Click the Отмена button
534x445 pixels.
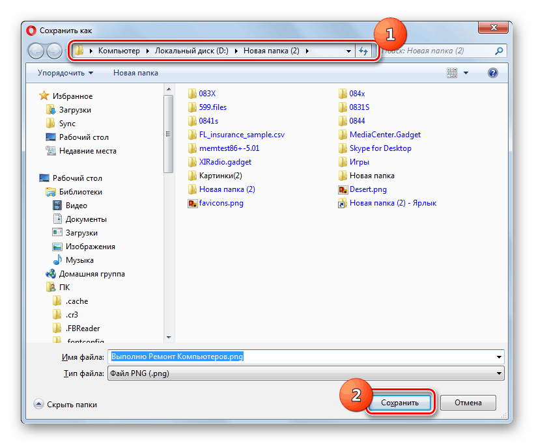coord(468,403)
